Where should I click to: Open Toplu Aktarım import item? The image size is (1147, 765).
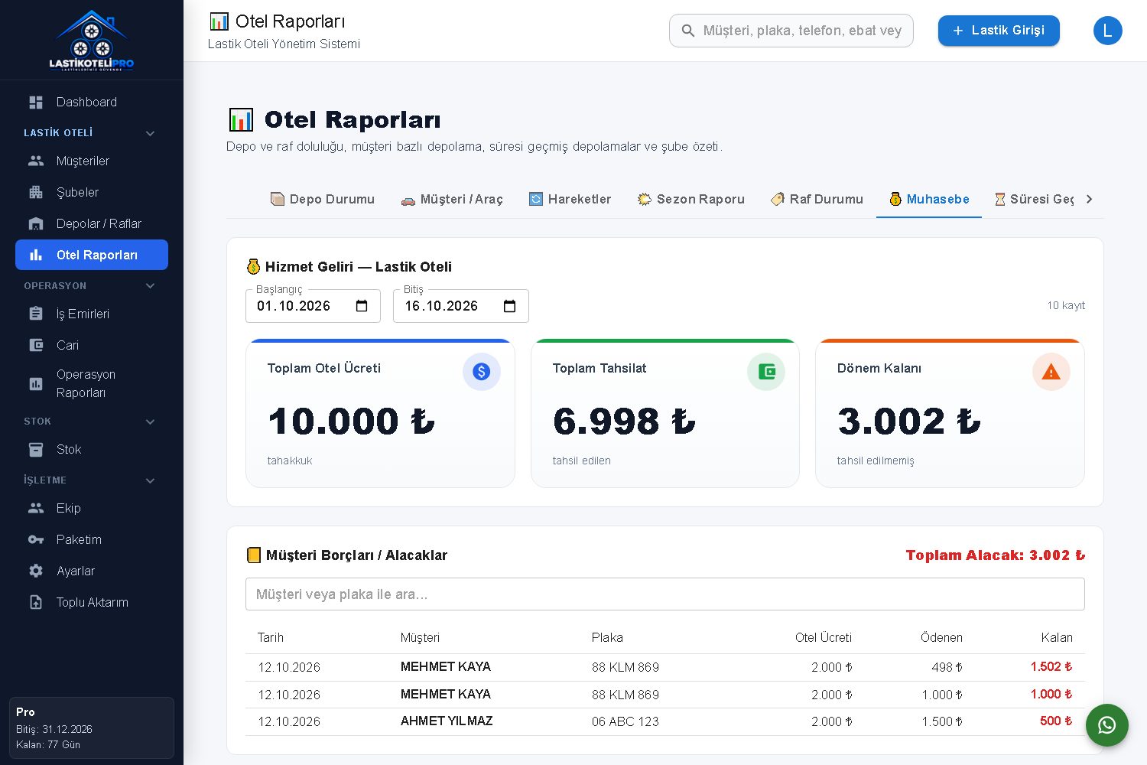(x=92, y=602)
